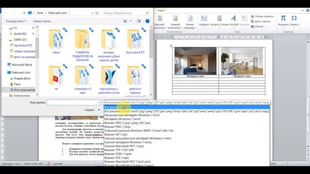310x174 pixels.
Task: Open Куготова КТП folder in file pane
Action: 135,41
